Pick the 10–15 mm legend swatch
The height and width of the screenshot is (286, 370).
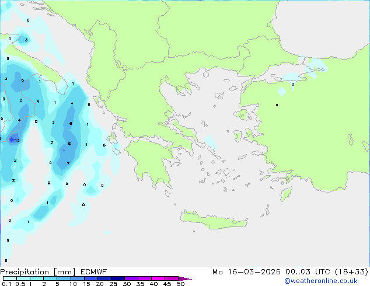[77, 278]
